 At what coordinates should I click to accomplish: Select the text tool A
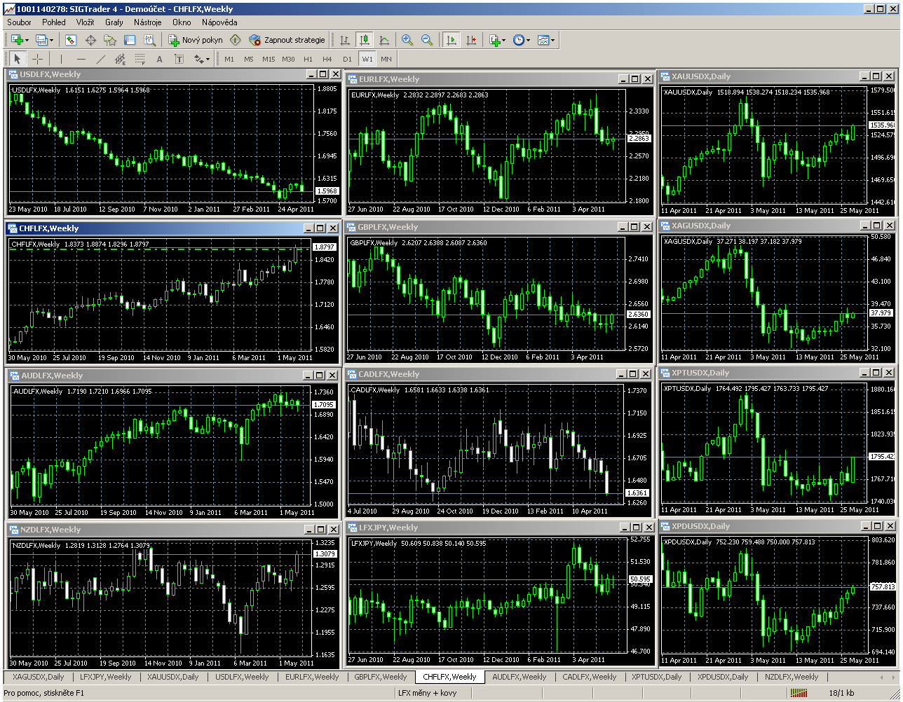(x=159, y=59)
